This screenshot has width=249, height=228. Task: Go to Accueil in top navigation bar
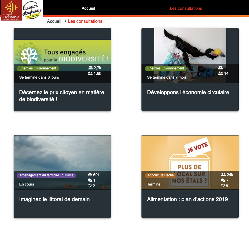(x=88, y=8)
